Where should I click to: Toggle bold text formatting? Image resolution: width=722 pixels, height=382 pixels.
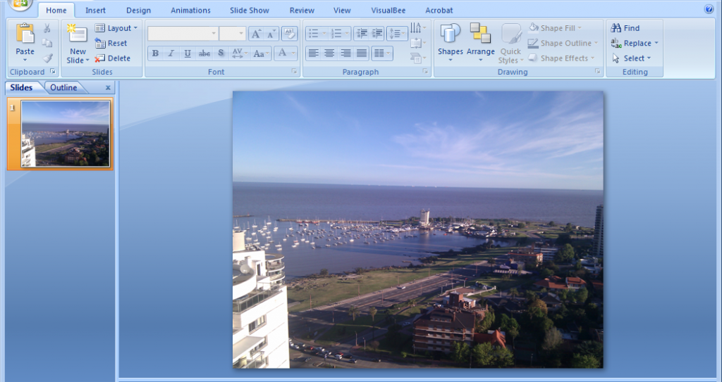click(155, 53)
